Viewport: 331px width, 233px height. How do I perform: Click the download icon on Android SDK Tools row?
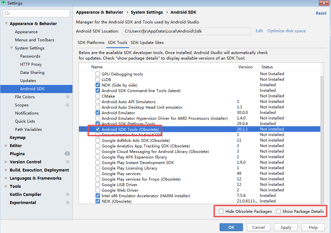point(83,129)
